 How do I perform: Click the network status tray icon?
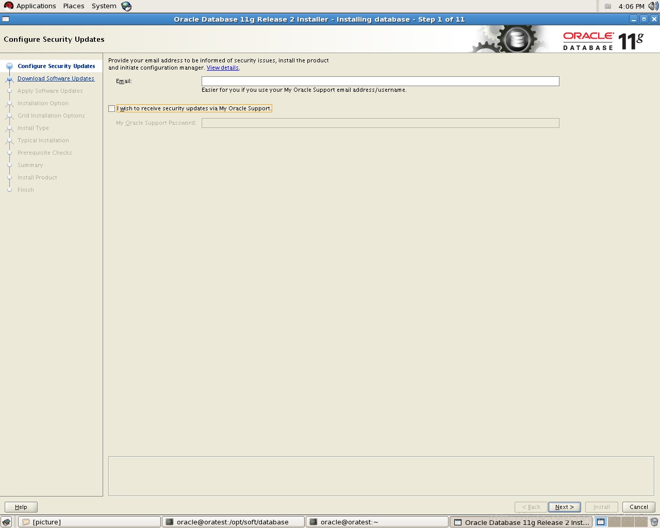(x=608, y=6)
